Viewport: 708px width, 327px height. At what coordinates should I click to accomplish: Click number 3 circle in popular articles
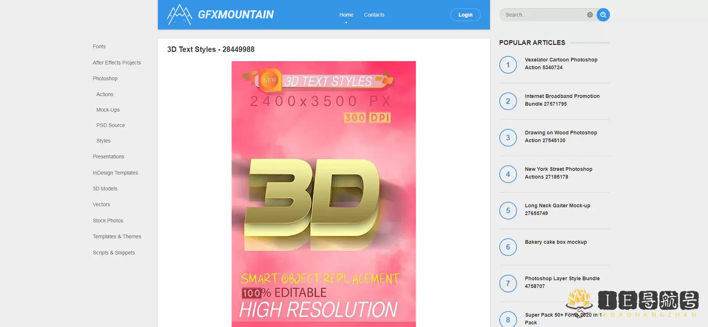coord(508,138)
